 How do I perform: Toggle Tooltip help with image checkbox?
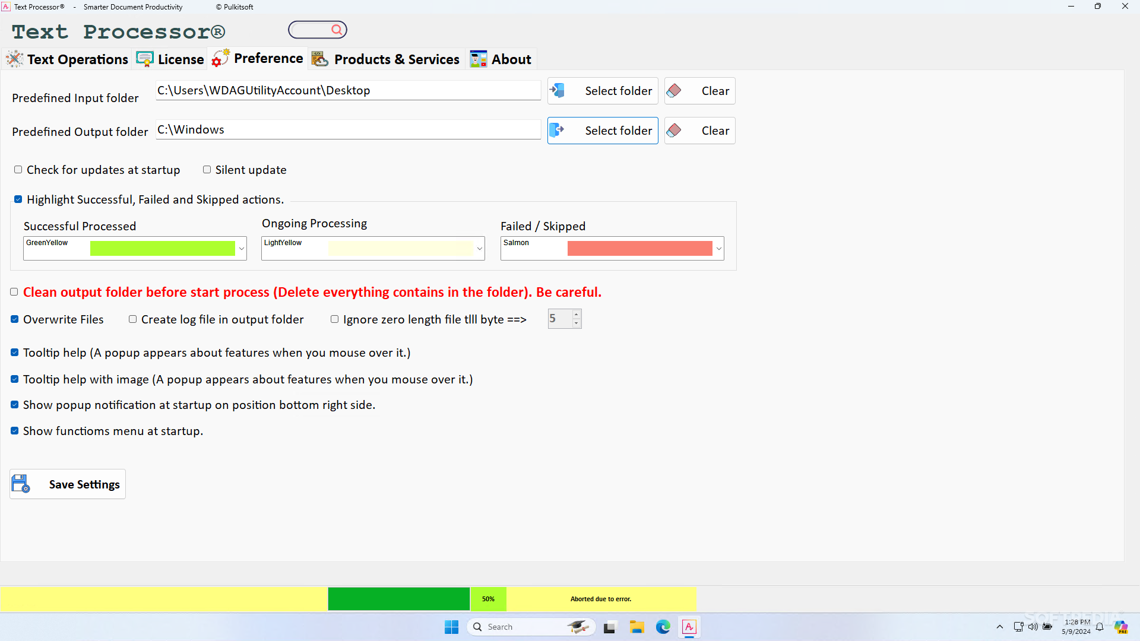pyautogui.click(x=15, y=379)
